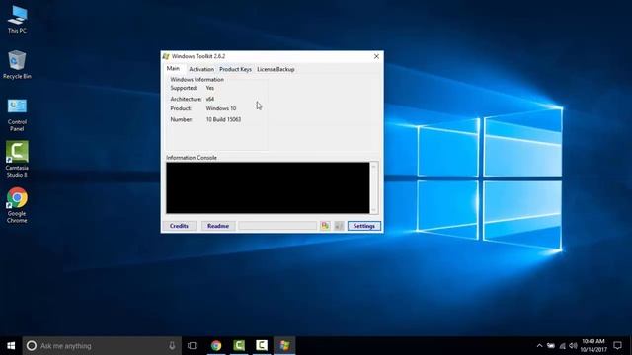The height and width of the screenshot is (355, 632).
Task: Click the Cortana circle icon
Action: [32, 346]
